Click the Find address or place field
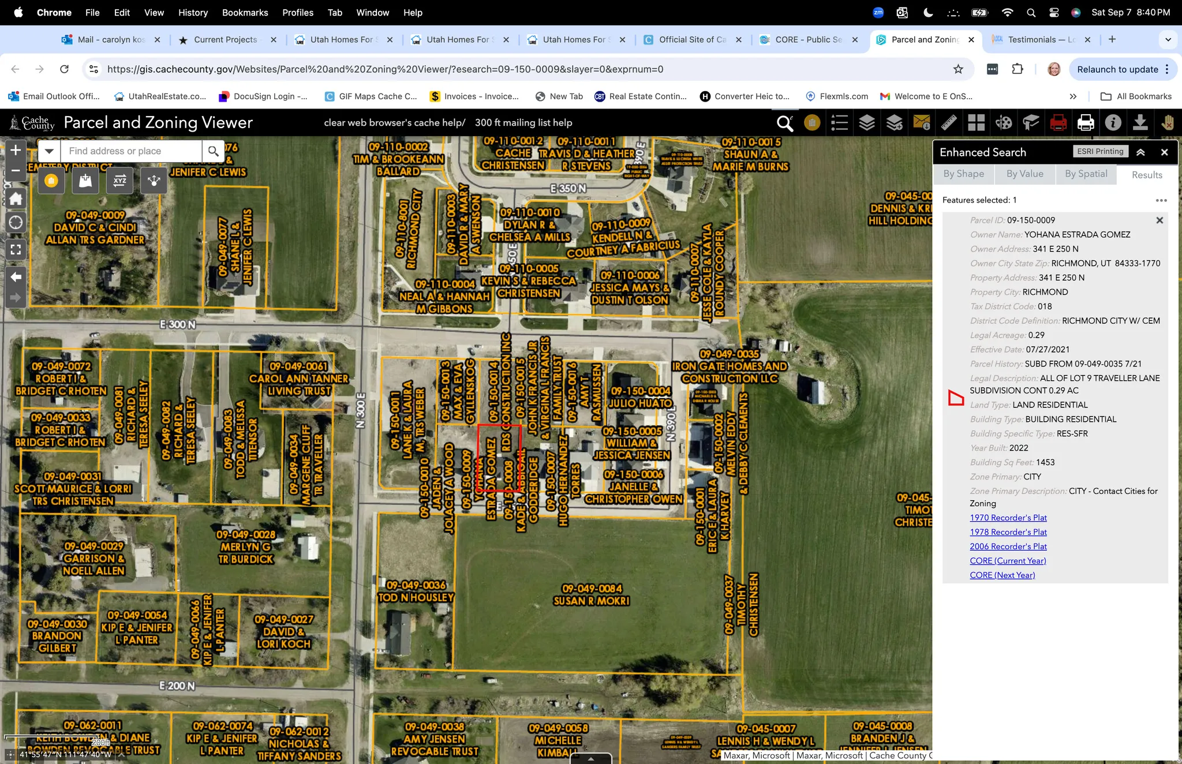This screenshot has height=764, width=1182. click(132, 151)
